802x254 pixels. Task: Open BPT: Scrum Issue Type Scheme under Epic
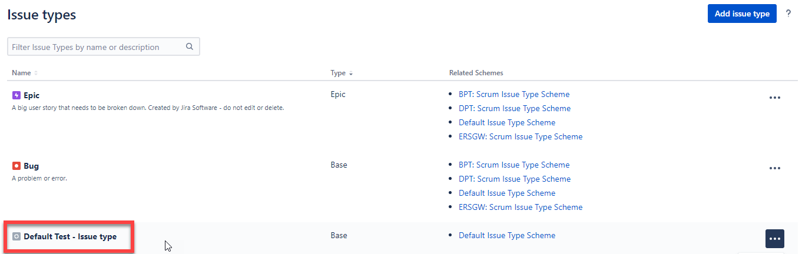pos(514,94)
